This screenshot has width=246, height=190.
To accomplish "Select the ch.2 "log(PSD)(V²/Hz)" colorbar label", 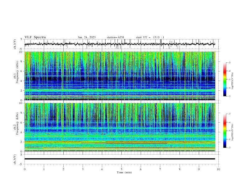I will 233,132.
